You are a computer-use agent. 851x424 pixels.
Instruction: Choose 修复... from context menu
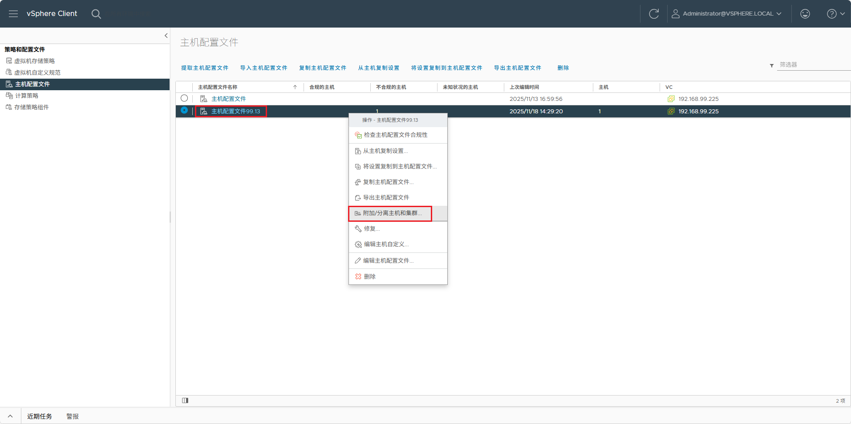[398, 229]
